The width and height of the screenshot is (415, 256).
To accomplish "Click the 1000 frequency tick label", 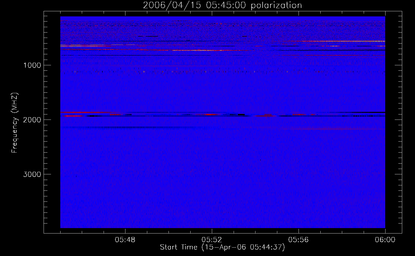I will pyautogui.click(x=32, y=65).
